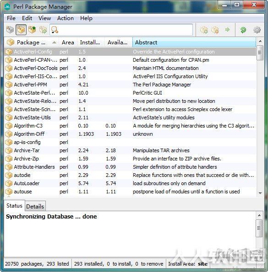Click the Perl Package Manager title icon
The image size is (268, 272).
[8, 7]
